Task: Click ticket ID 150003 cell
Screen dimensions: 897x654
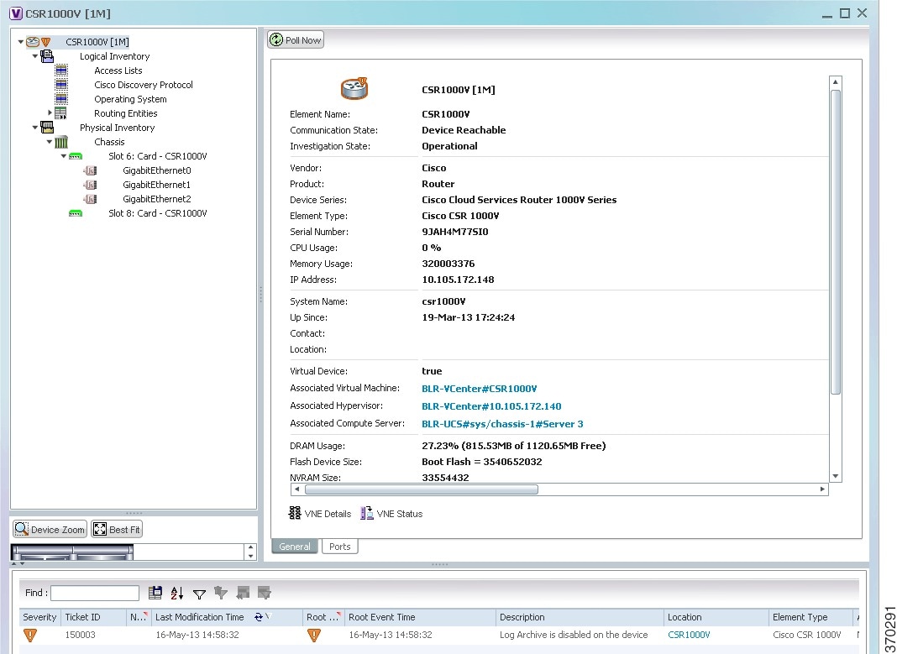Action: [x=80, y=635]
